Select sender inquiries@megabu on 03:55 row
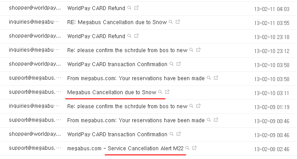The width and height of the screenshot is (297, 159). click(x=34, y=22)
